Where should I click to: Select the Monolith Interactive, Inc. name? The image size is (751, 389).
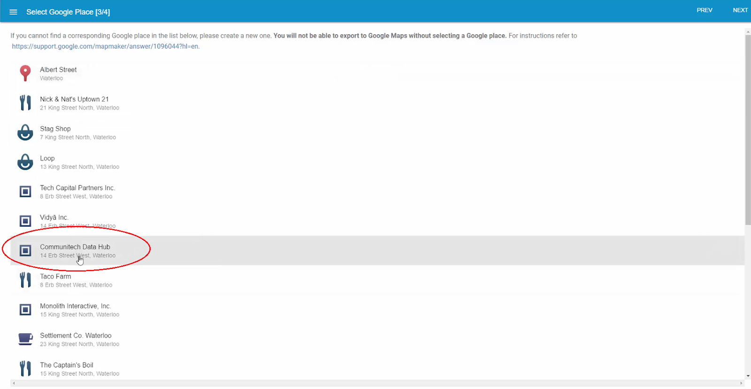tap(76, 306)
